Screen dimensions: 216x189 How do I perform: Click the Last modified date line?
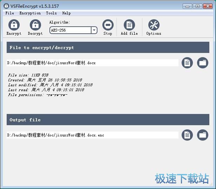coord(50,85)
